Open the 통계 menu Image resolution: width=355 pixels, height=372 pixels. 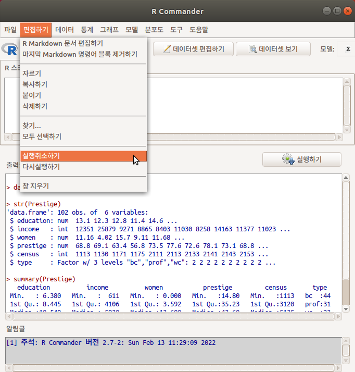click(x=87, y=30)
